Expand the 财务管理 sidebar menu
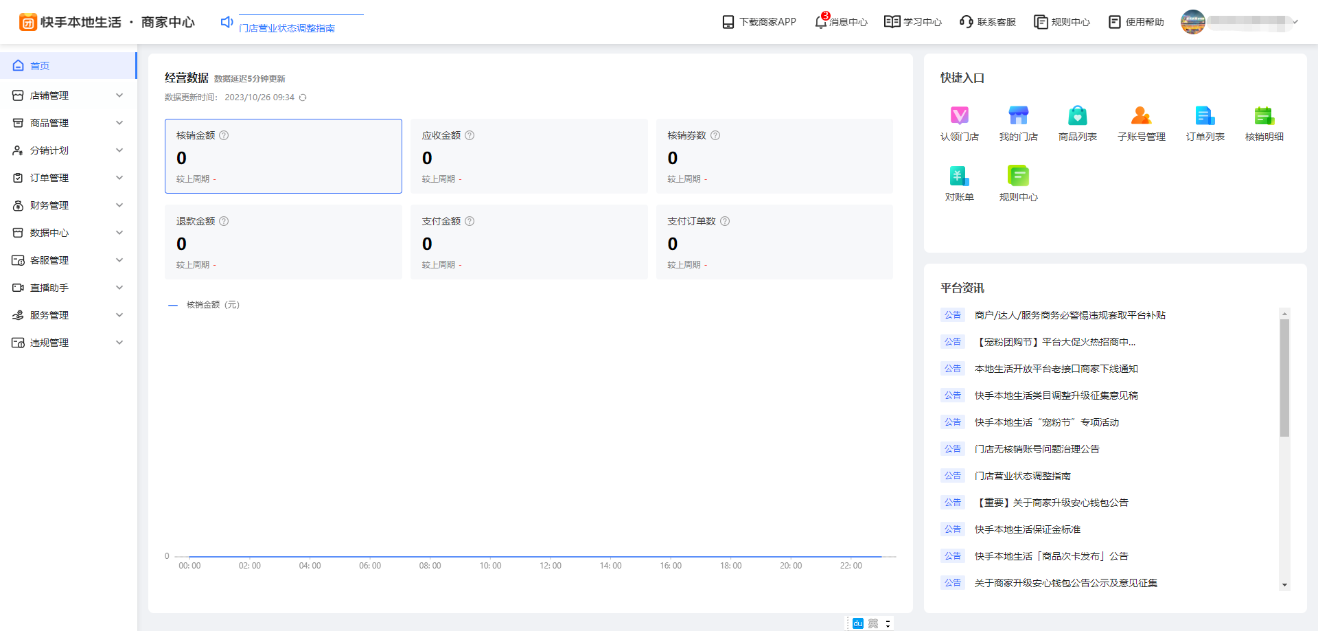 point(68,205)
